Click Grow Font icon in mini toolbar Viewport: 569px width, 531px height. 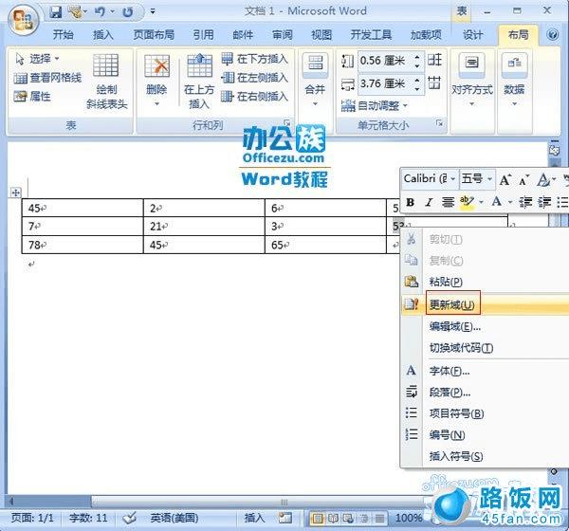(x=505, y=179)
